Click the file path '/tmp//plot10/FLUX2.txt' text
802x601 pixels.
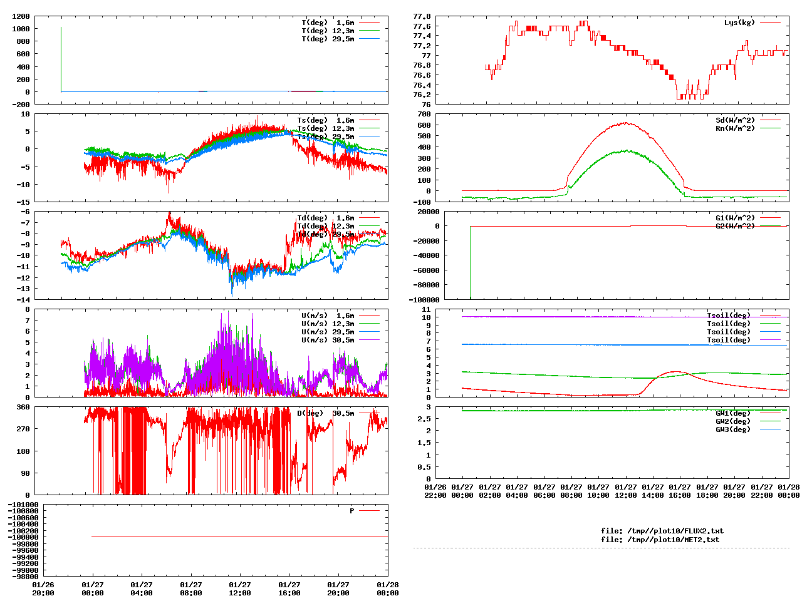click(675, 531)
